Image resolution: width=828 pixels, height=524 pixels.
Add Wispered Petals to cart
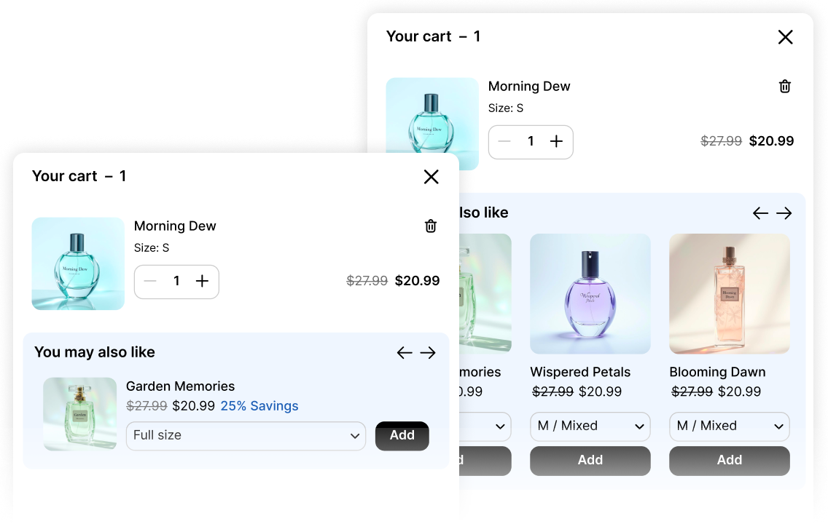590,461
